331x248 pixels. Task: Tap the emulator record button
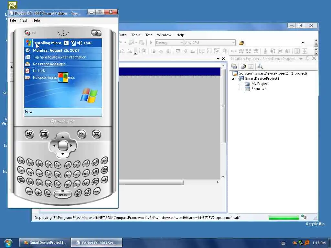27,33
